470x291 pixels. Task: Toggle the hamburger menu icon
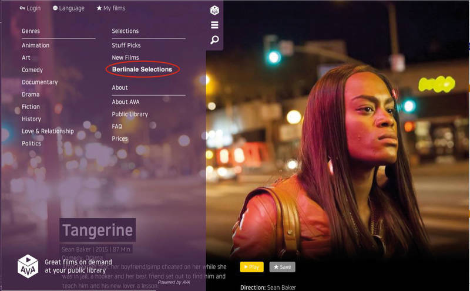pos(214,25)
